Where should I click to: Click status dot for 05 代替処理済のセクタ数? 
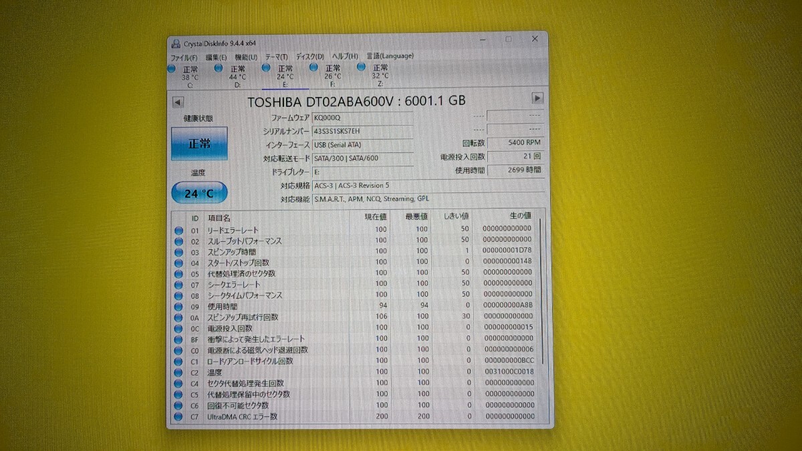coord(178,274)
